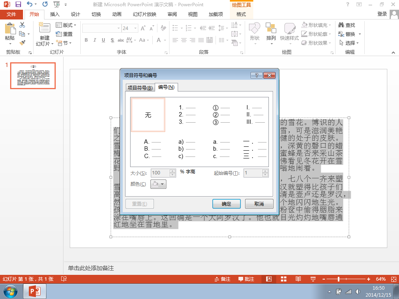399x299 pixels.
Task: Click the Align Text Left icon
Action: (175, 40)
